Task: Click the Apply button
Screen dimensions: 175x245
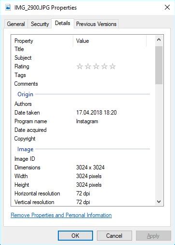Action: pos(153,236)
